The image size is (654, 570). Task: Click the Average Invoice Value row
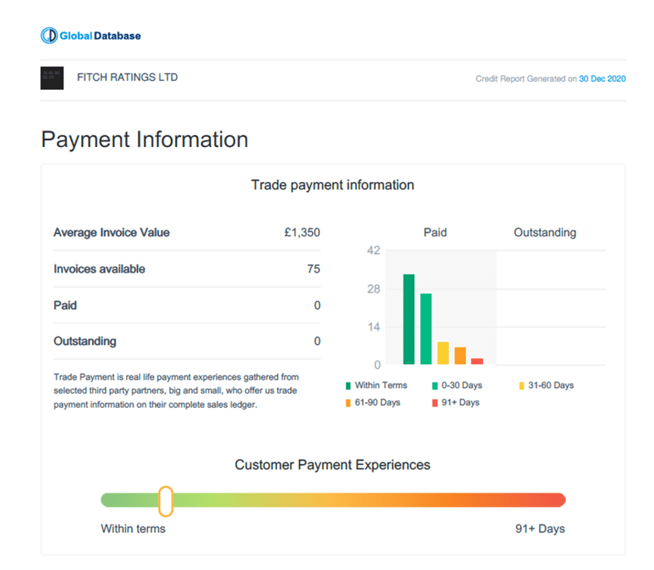coord(186,233)
